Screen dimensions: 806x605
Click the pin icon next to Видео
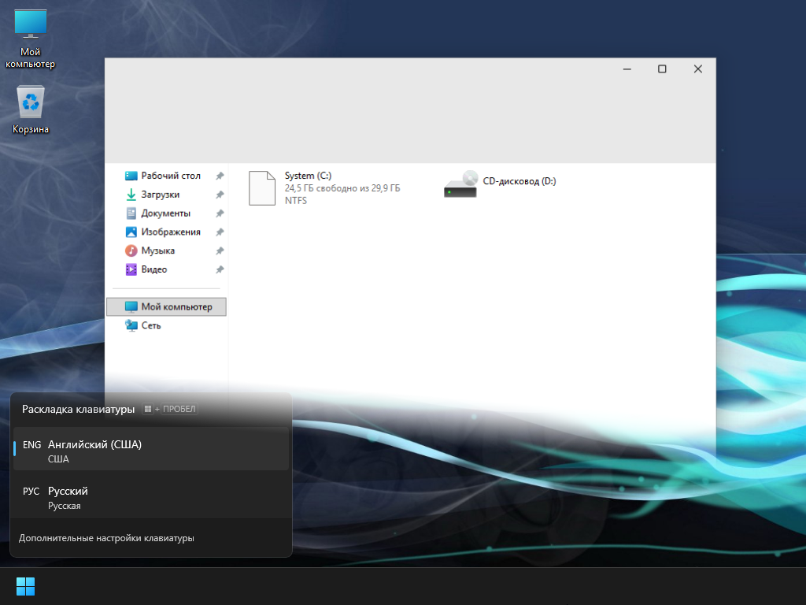(220, 269)
